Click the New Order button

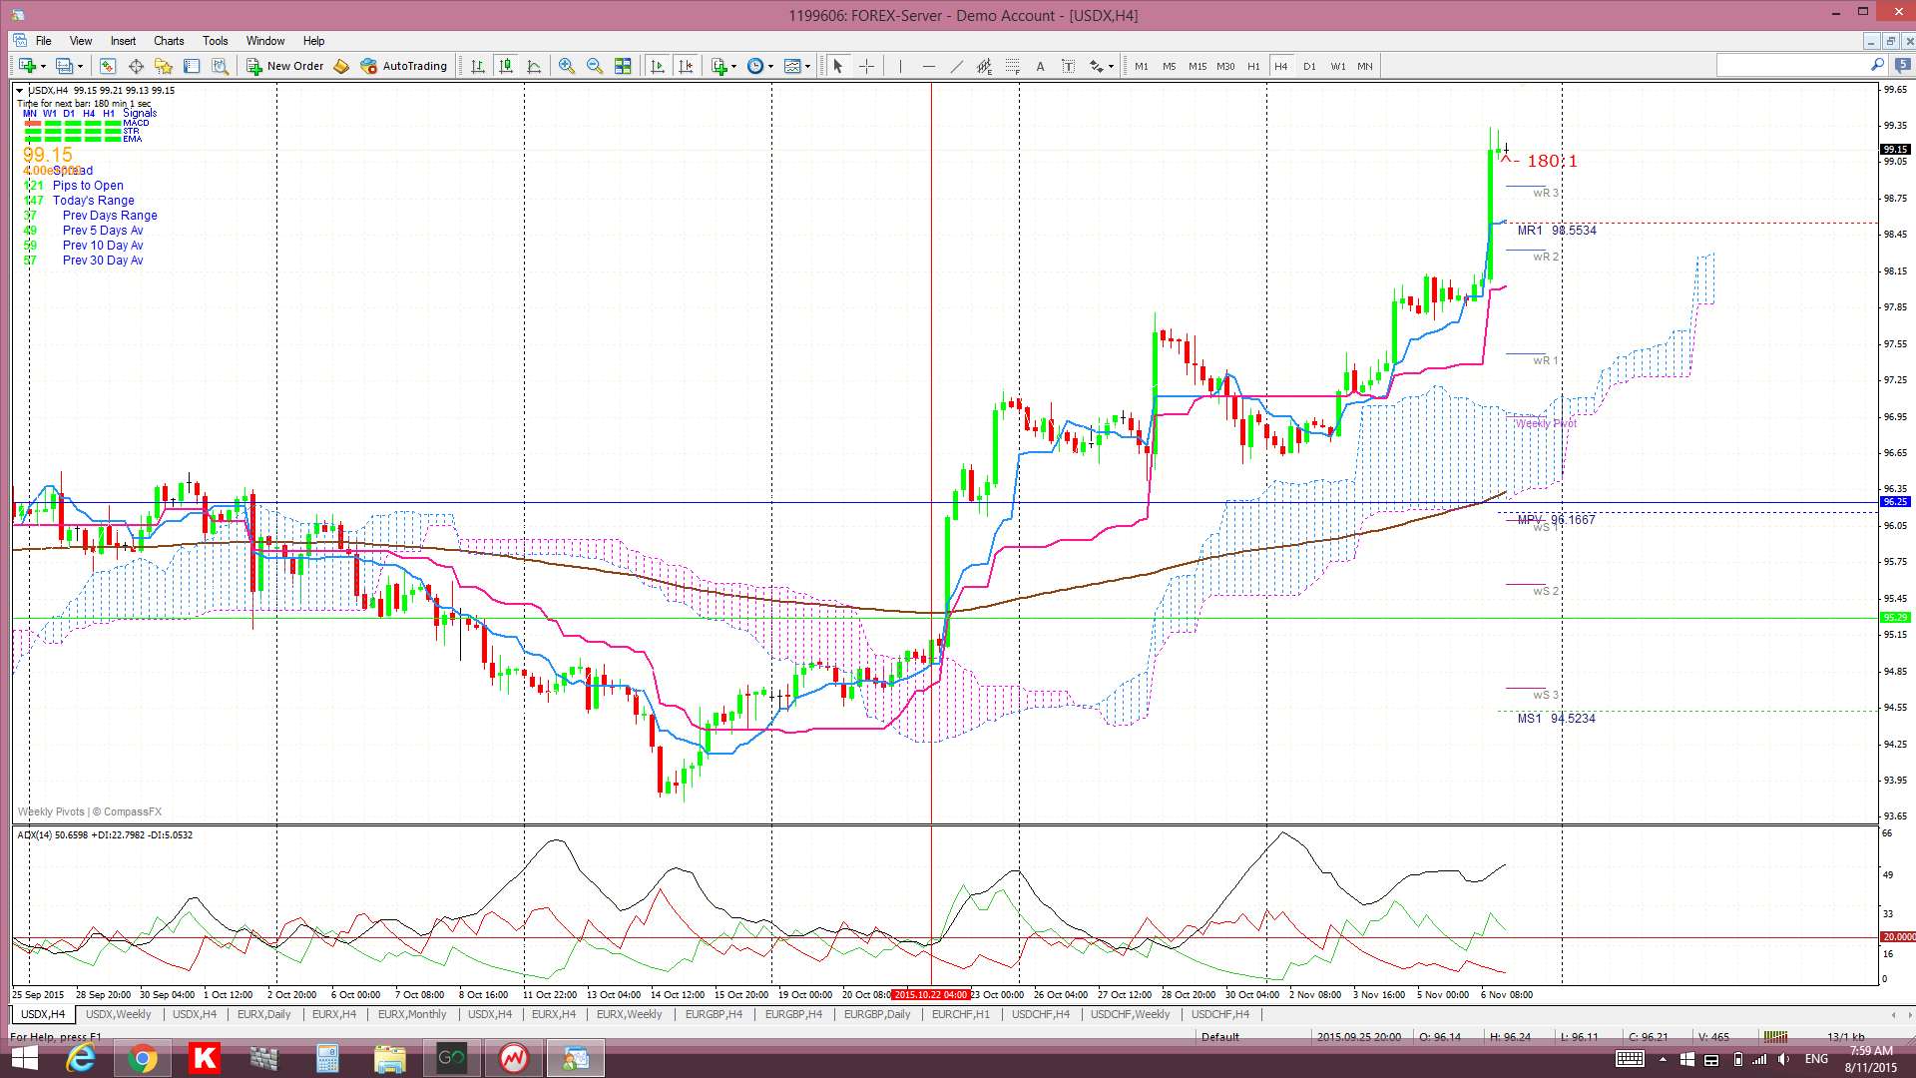pos(285,66)
